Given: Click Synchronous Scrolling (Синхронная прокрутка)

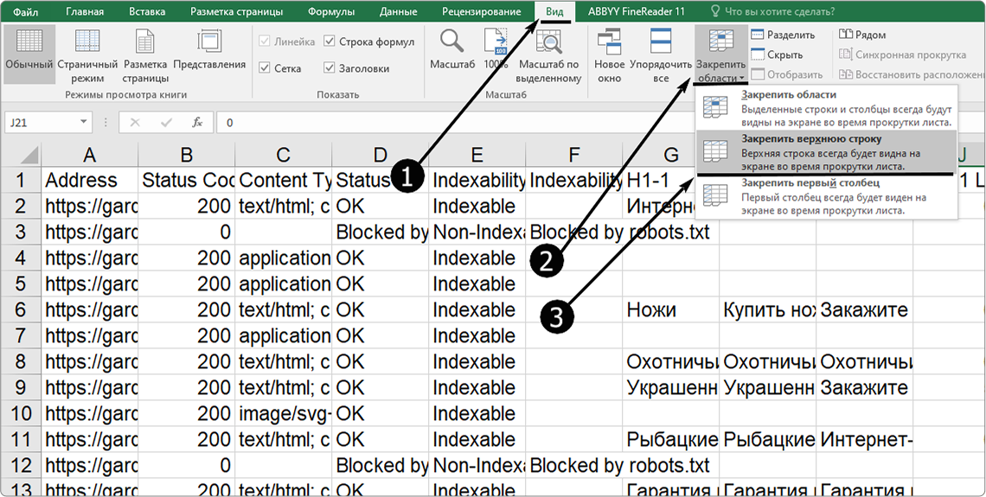Looking at the screenshot, I should (x=902, y=54).
